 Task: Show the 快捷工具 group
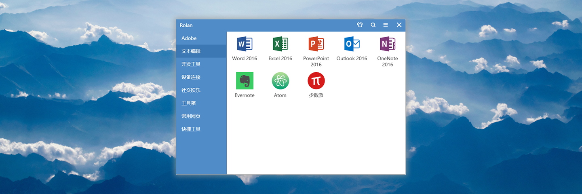coord(201,129)
